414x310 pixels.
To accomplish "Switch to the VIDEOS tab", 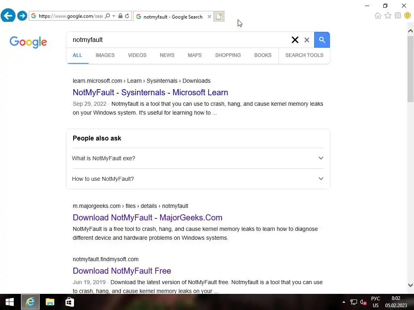I will click(x=137, y=55).
